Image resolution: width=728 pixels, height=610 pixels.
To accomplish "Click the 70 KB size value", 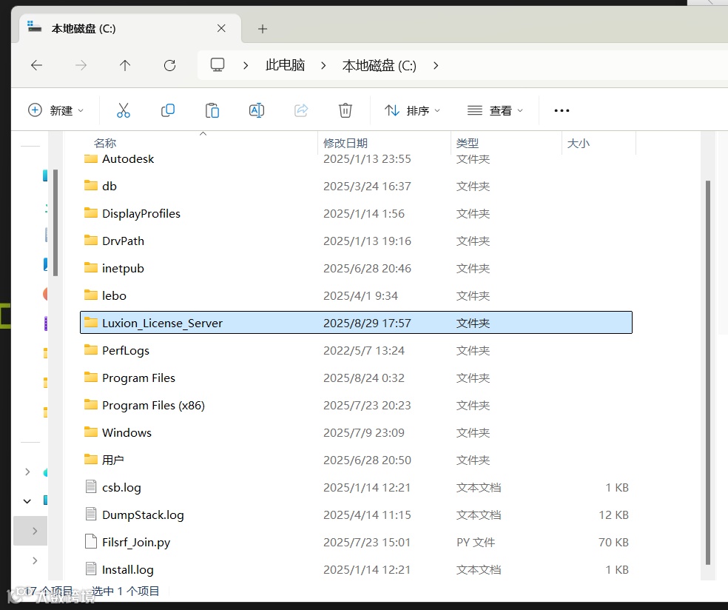I will [613, 542].
